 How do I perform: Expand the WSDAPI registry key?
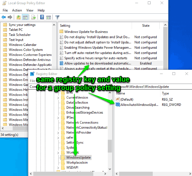[x=58, y=168]
